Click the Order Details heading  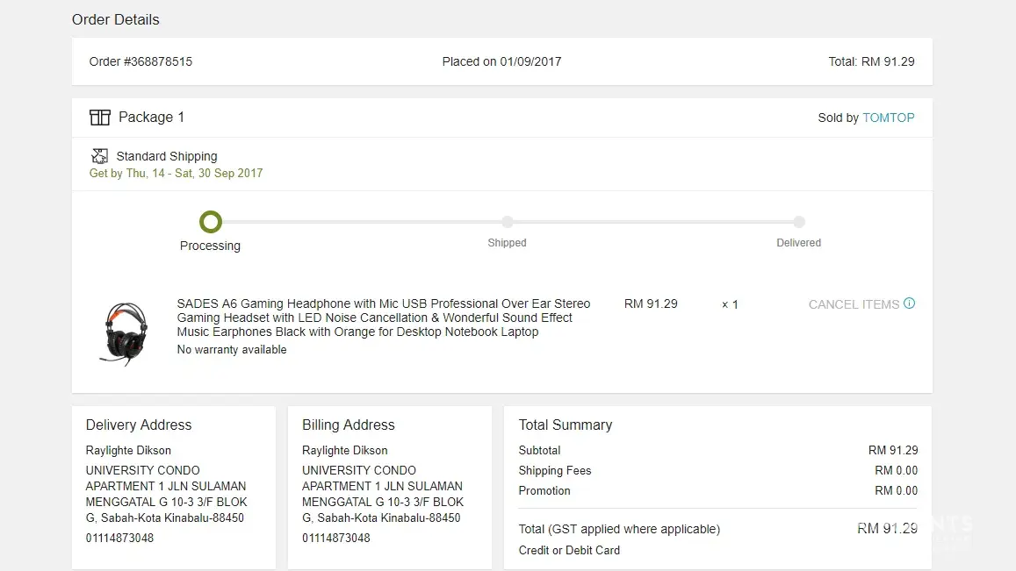pyautogui.click(x=116, y=19)
